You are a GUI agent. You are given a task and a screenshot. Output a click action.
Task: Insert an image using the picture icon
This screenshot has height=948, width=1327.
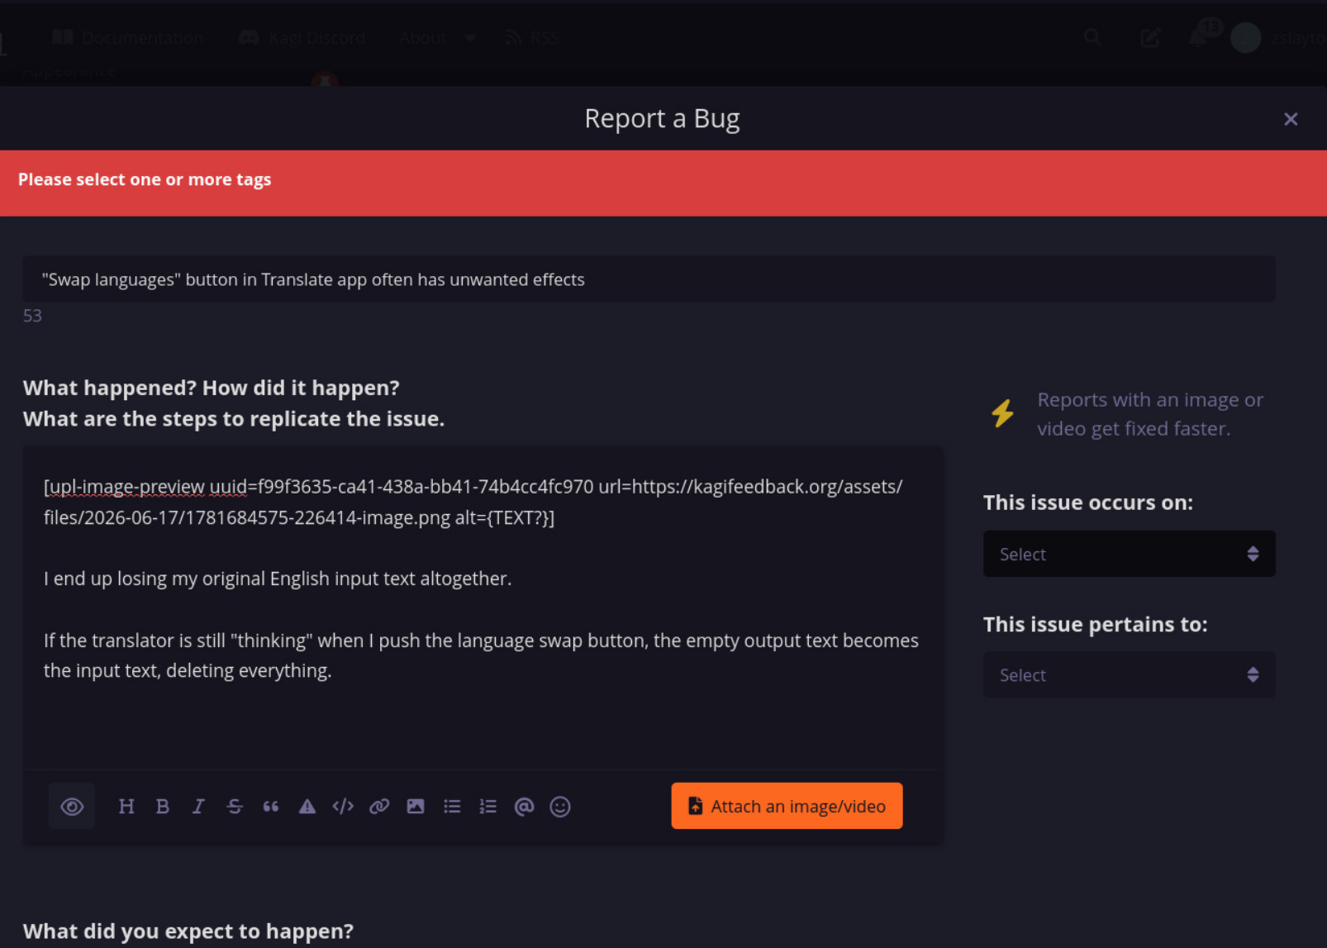tap(416, 806)
